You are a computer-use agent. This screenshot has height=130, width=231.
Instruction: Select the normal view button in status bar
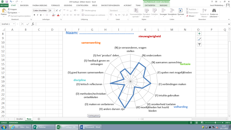point(191,122)
